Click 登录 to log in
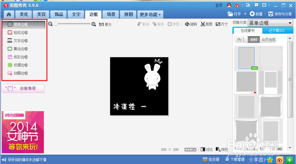296x164 pixels. point(219,5)
